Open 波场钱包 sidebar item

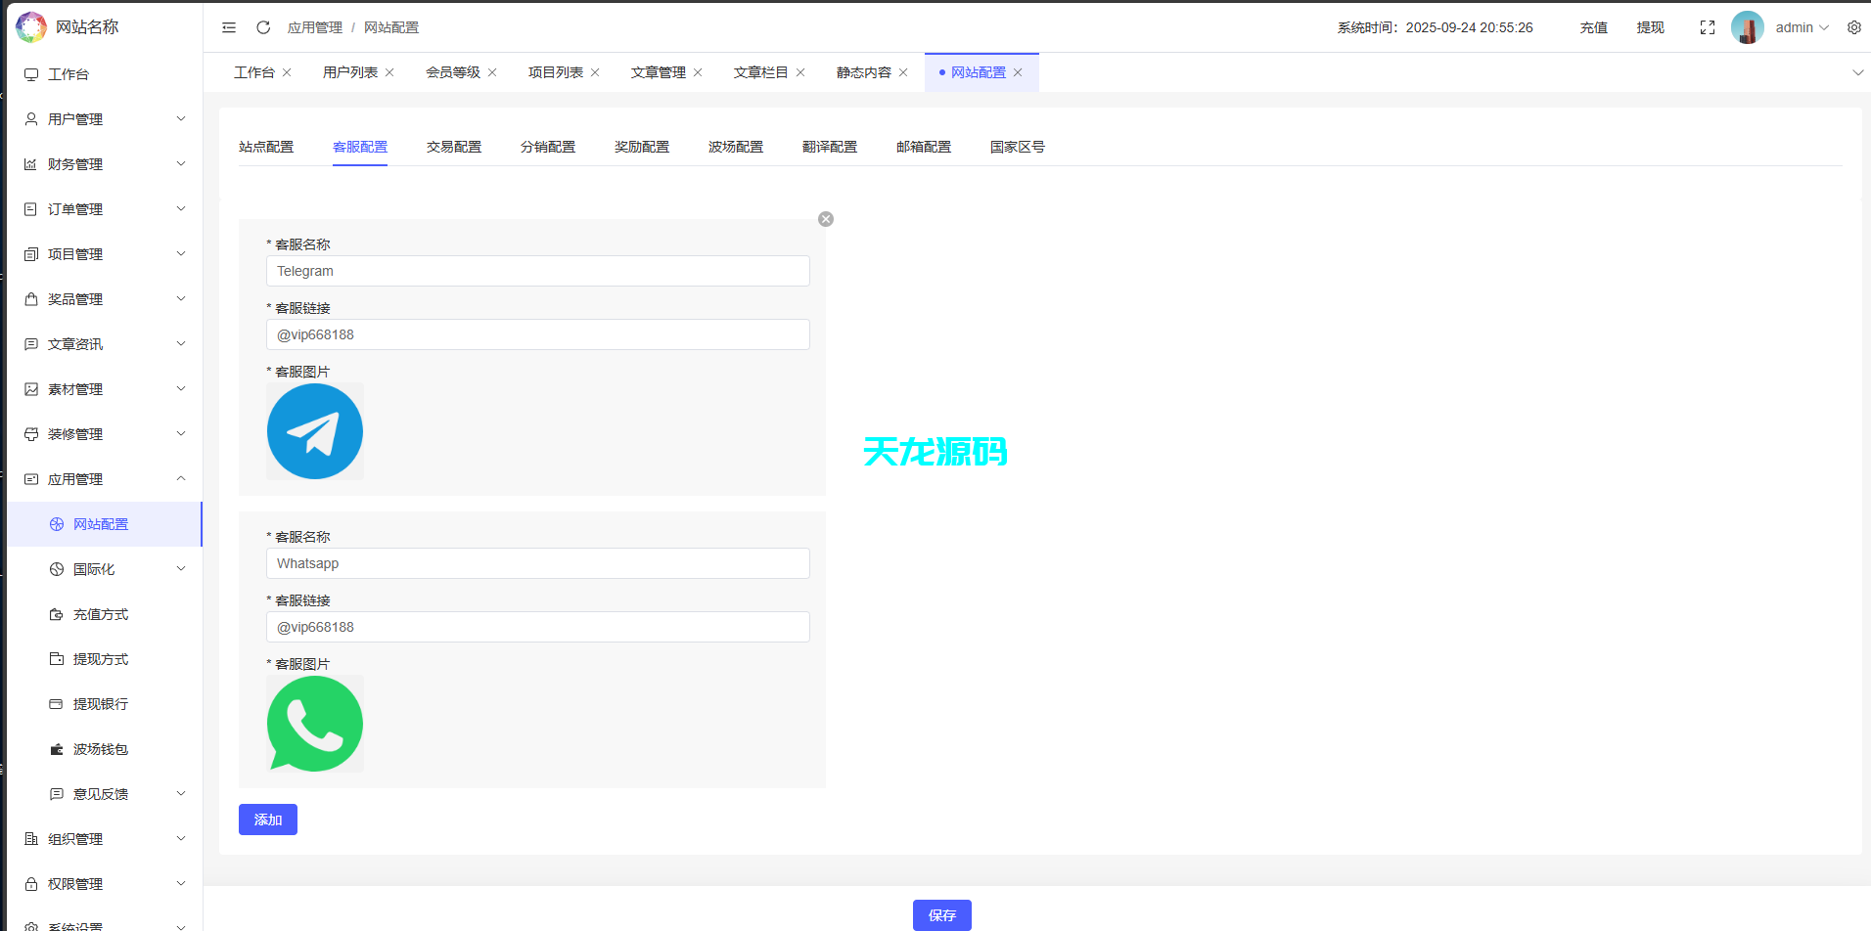click(x=101, y=748)
